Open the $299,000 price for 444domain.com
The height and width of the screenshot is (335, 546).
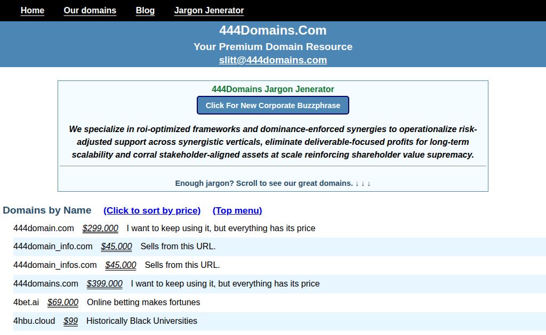pos(100,228)
